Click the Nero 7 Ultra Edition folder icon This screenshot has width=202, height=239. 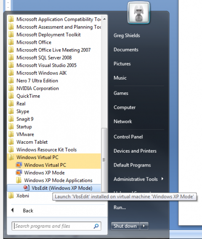coord(11,81)
